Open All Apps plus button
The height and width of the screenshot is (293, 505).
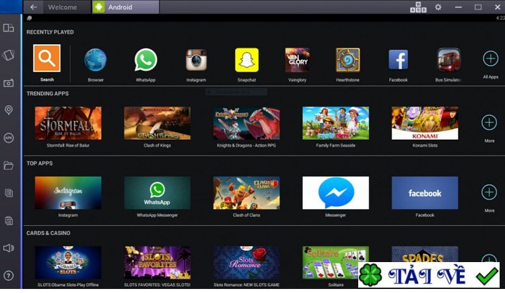(490, 58)
